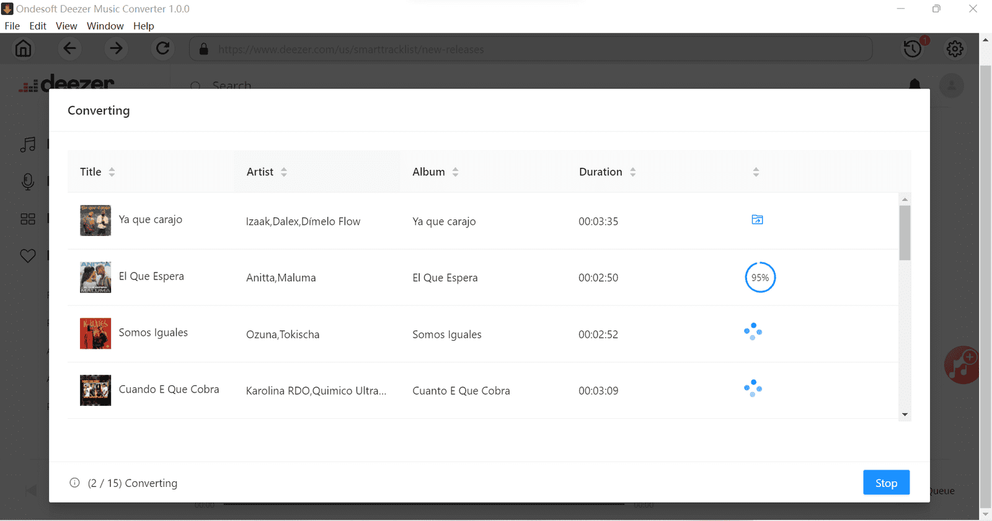The image size is (992, 521).
Task: Open the Explore grid sidebar icon
Action: (28, 219)
